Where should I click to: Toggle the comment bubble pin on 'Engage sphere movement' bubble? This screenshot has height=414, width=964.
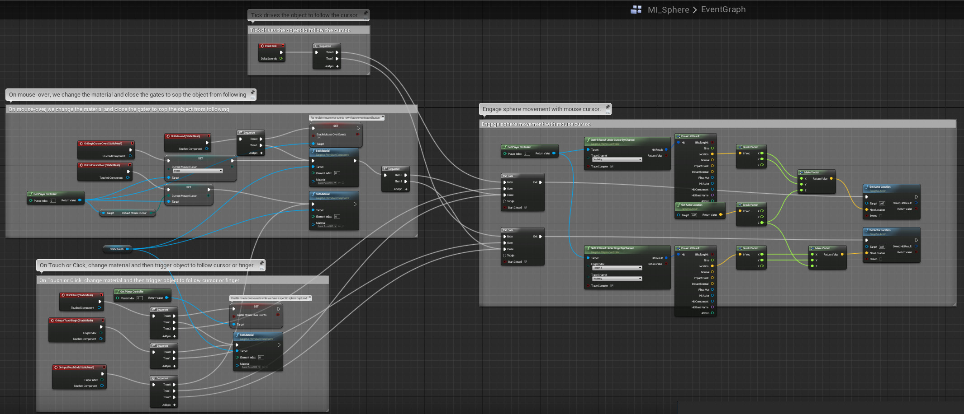click(x=608, y=107)
